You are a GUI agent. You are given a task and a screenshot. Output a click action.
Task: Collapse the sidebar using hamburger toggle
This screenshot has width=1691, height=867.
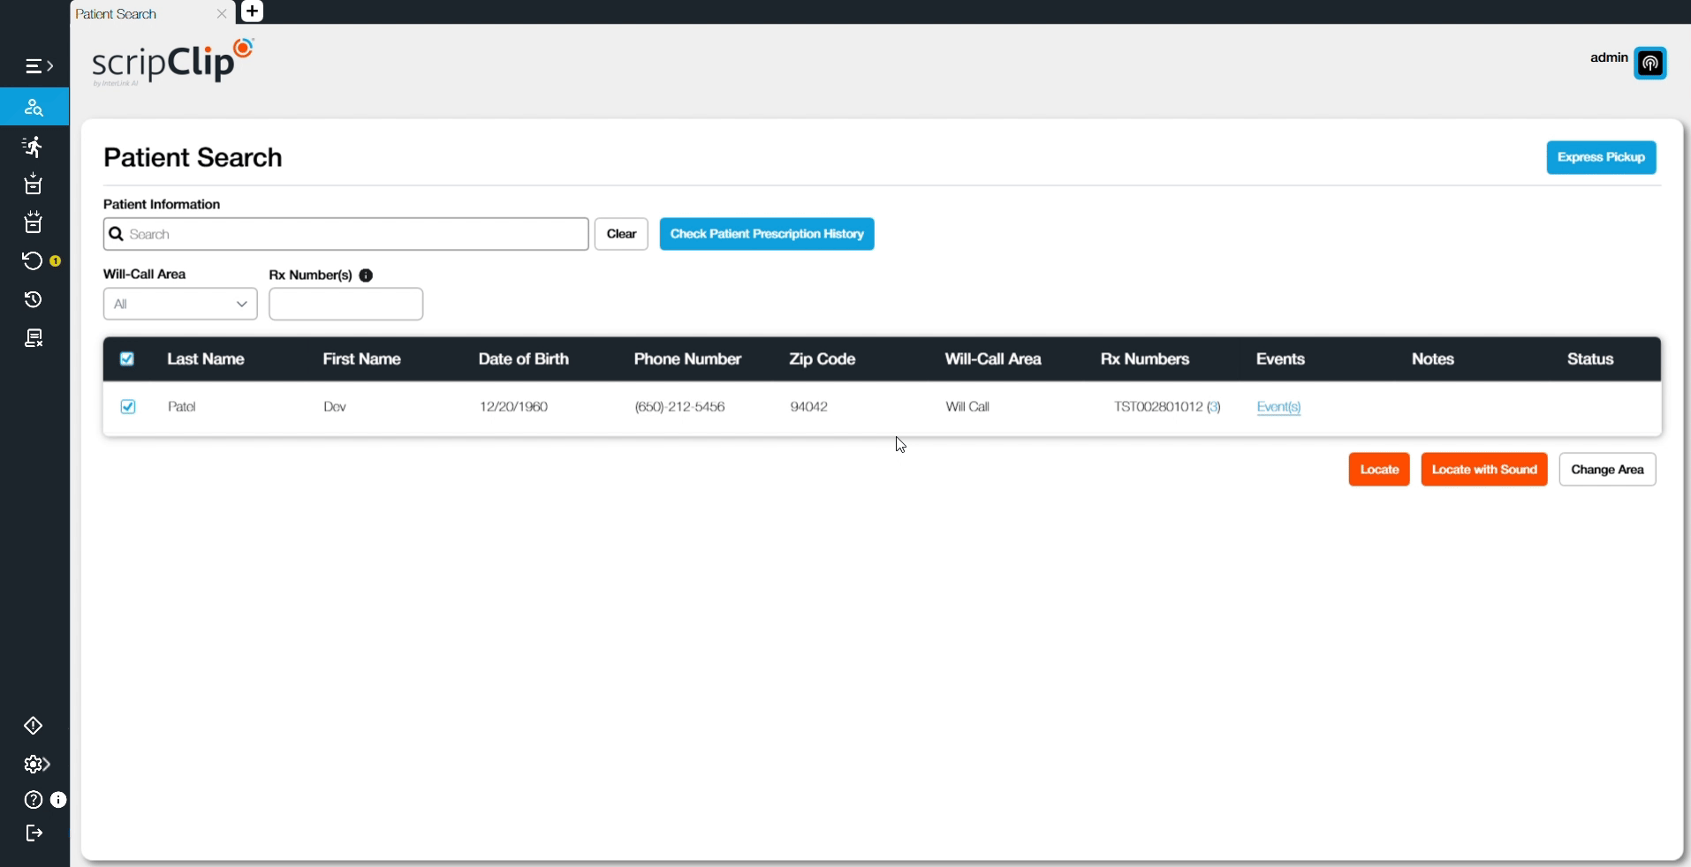pyautogui.click(x=37, y=65)
